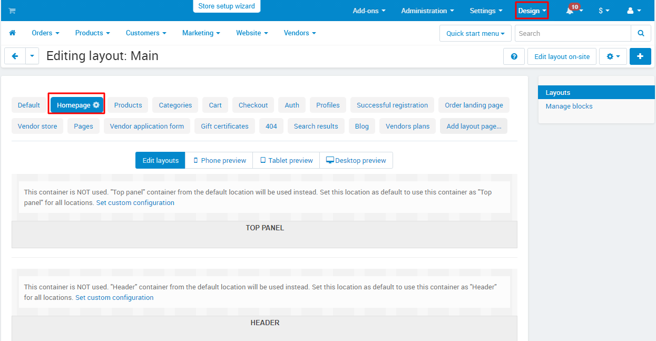
Task: Click the search magnifier button
Action: pyautogui.click(x=641, y=33)
